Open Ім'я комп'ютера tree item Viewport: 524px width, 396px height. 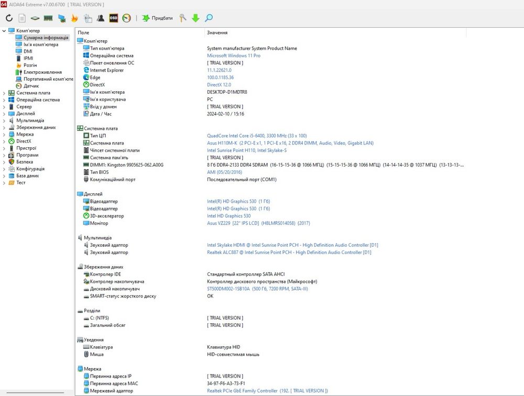[41, 45]
